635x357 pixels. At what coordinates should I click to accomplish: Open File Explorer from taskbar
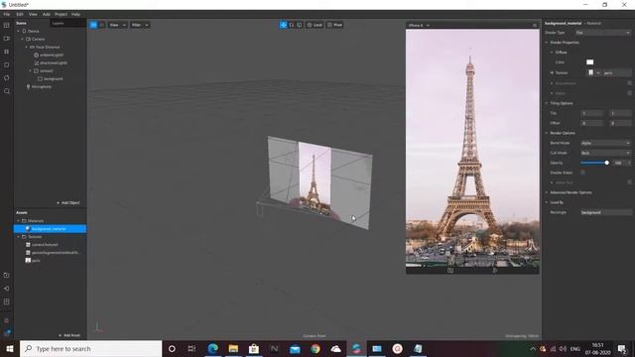point(233,348)
